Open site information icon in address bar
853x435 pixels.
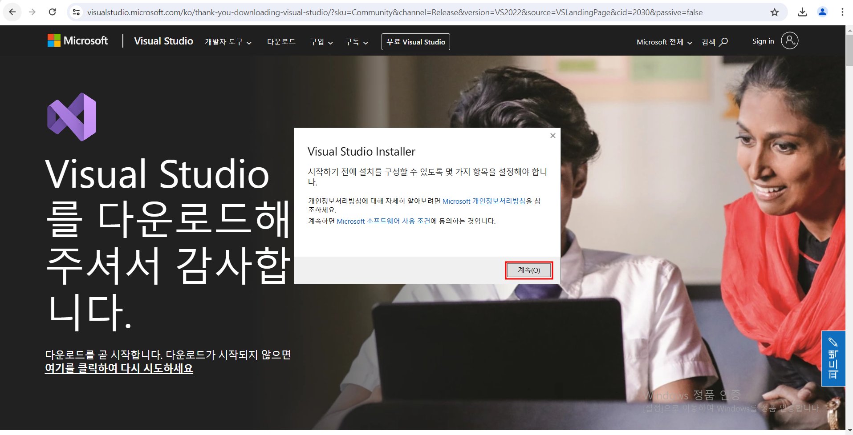[x=77, y=12]
